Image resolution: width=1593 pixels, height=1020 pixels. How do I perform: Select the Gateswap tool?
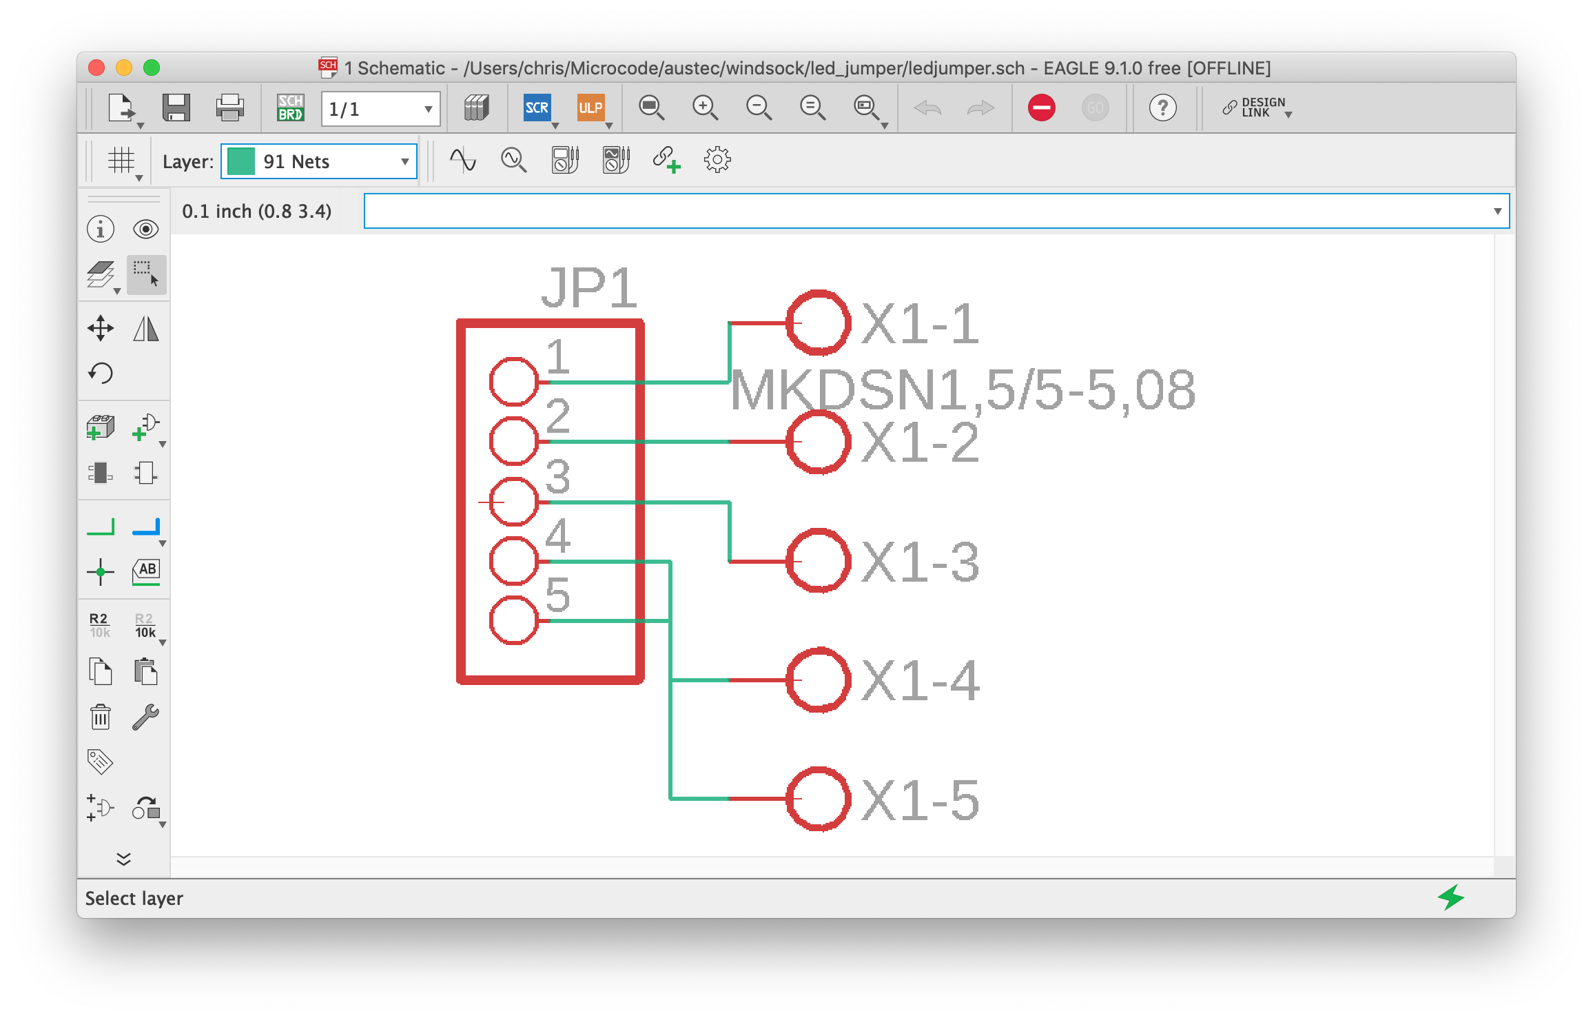point(101,808)
